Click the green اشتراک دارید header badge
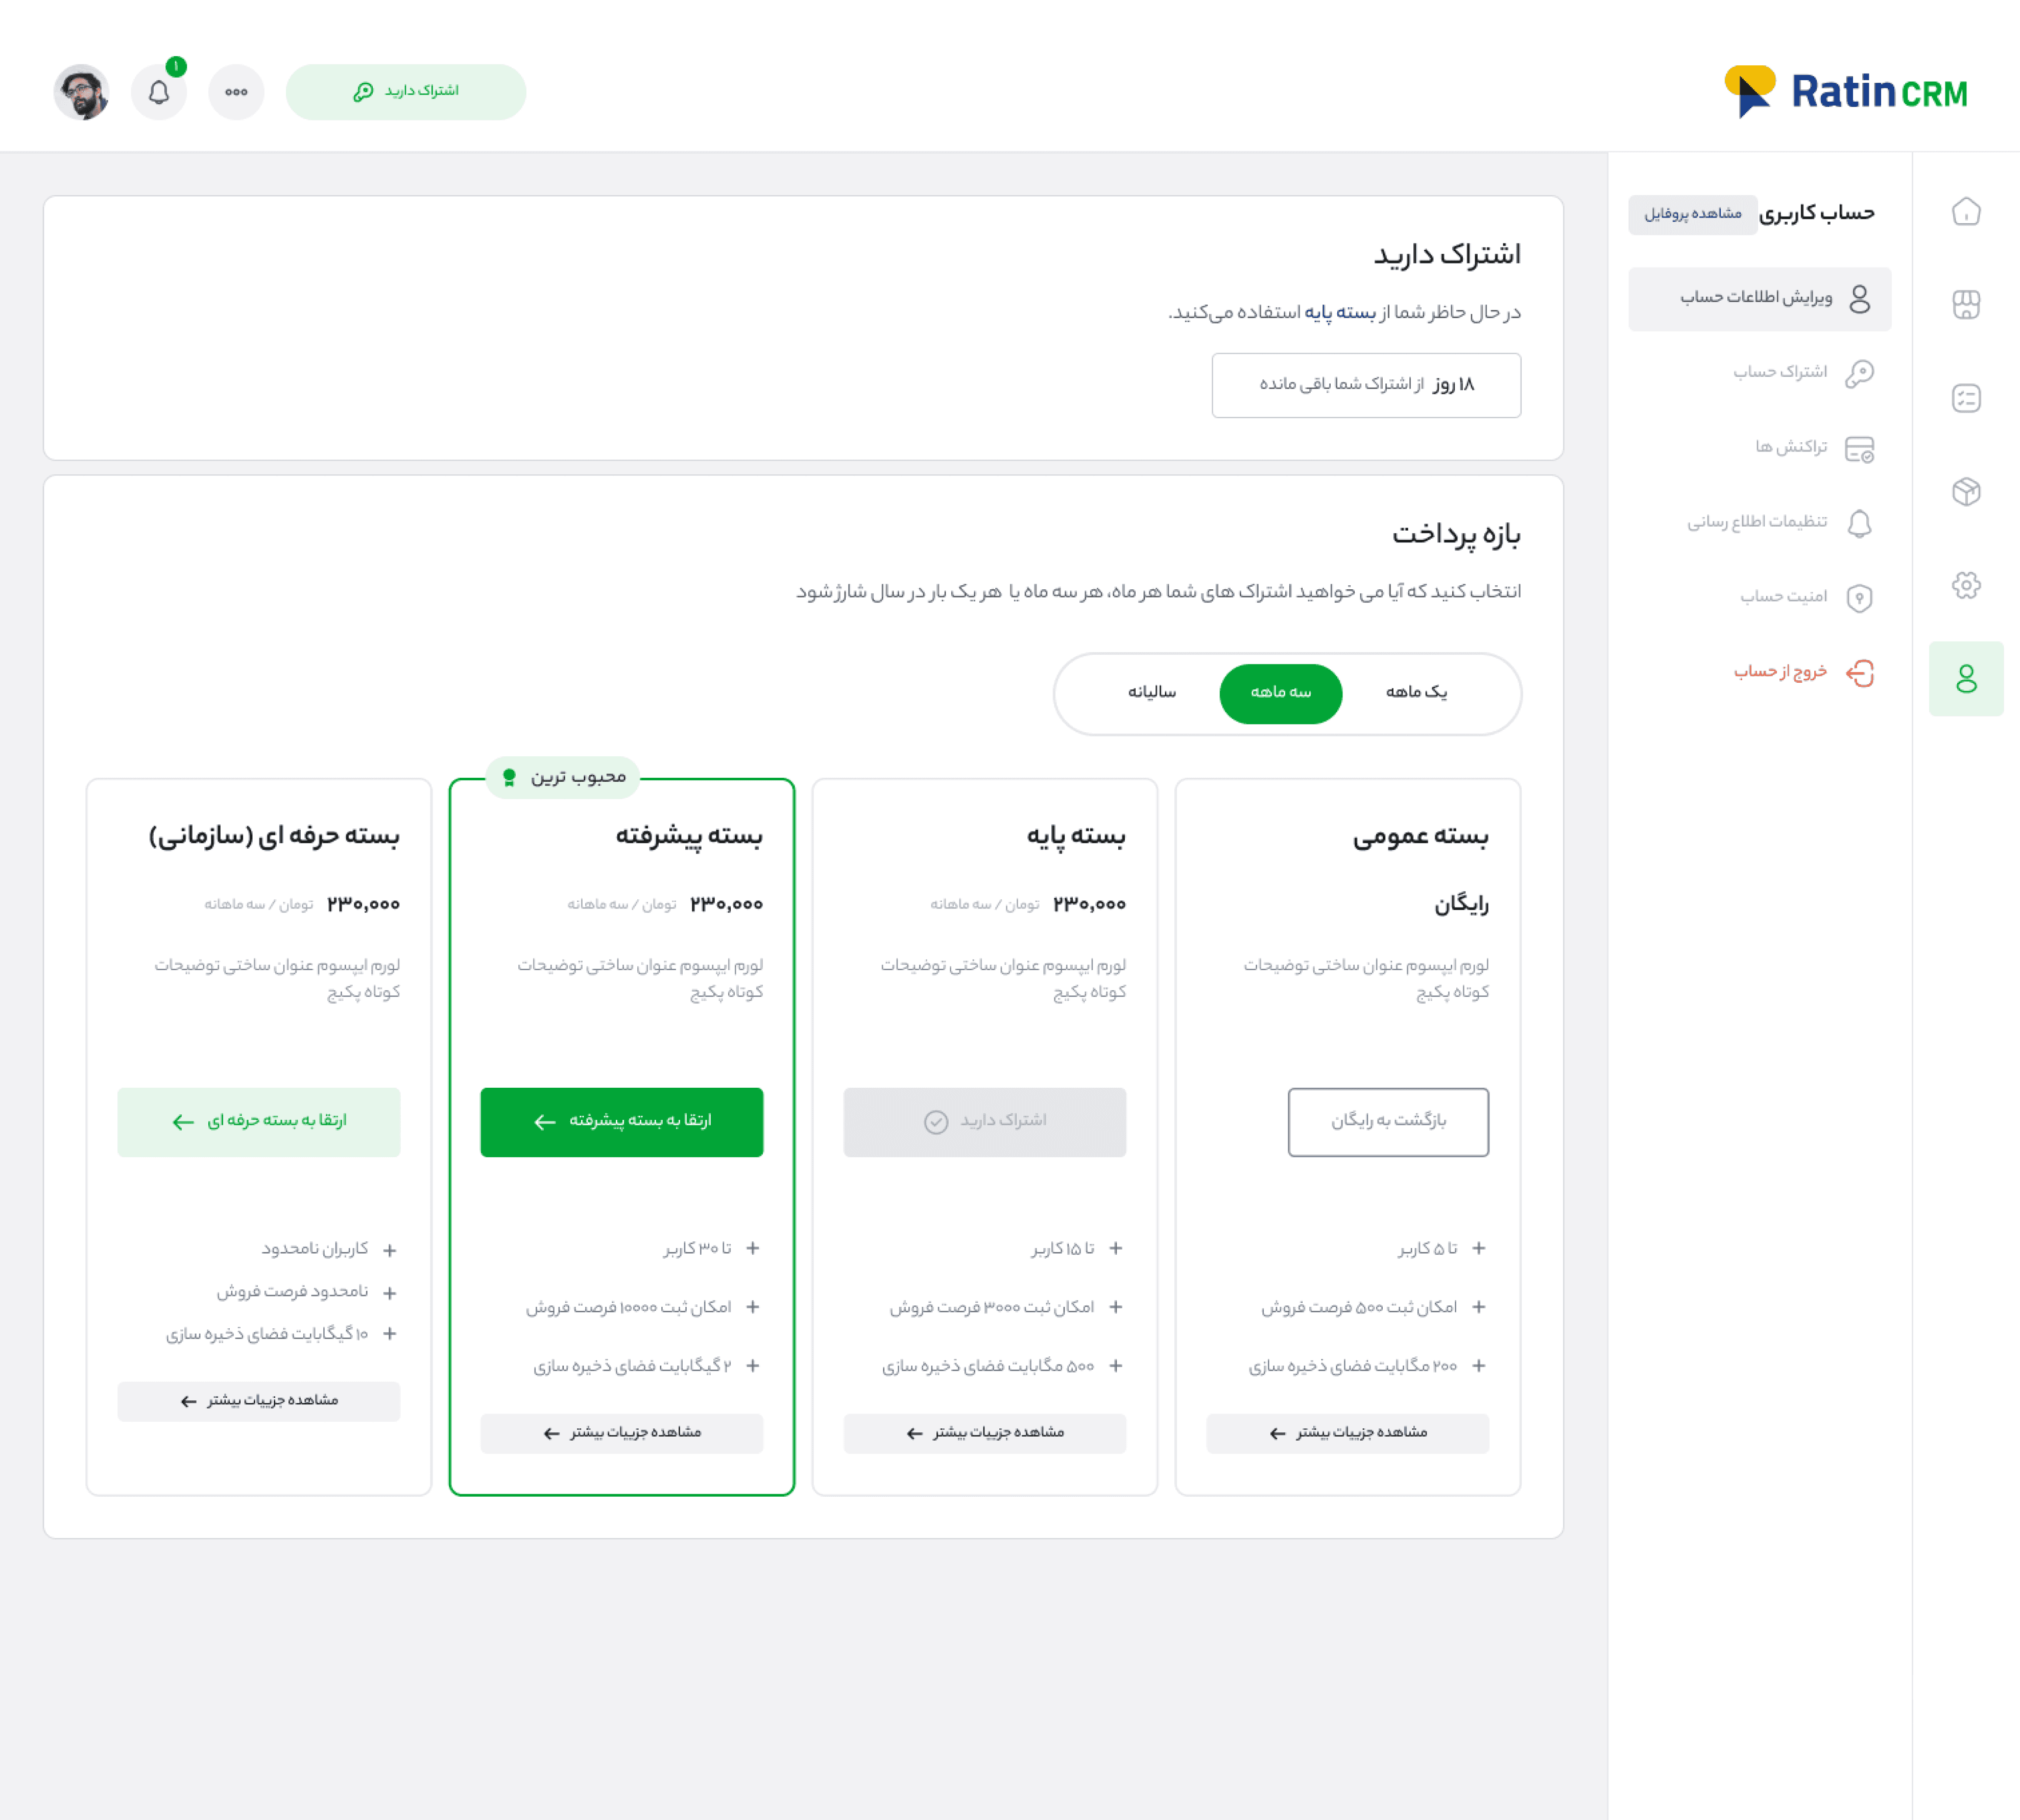The height and width of the screenshot is (1820, 2020). pos(406,92)
